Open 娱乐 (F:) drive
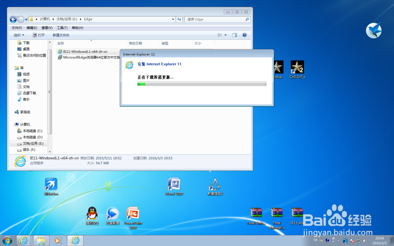This screenshot has width=394, height=246. click(x=26, y=150)
